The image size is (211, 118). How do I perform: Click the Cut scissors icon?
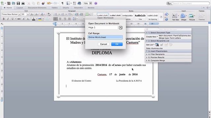29,3
